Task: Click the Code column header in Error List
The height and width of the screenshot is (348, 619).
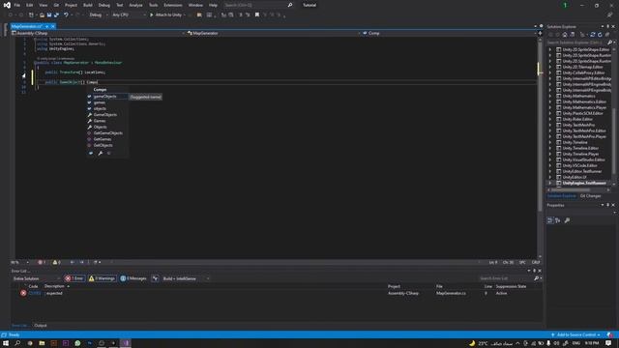Action: 33,286
